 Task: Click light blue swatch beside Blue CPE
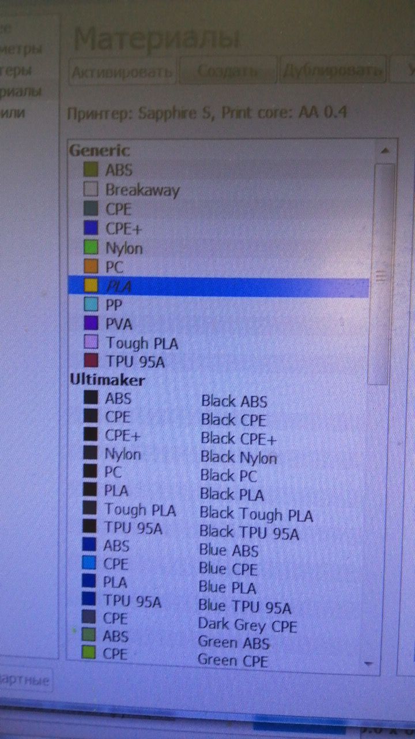click(89, 563)
